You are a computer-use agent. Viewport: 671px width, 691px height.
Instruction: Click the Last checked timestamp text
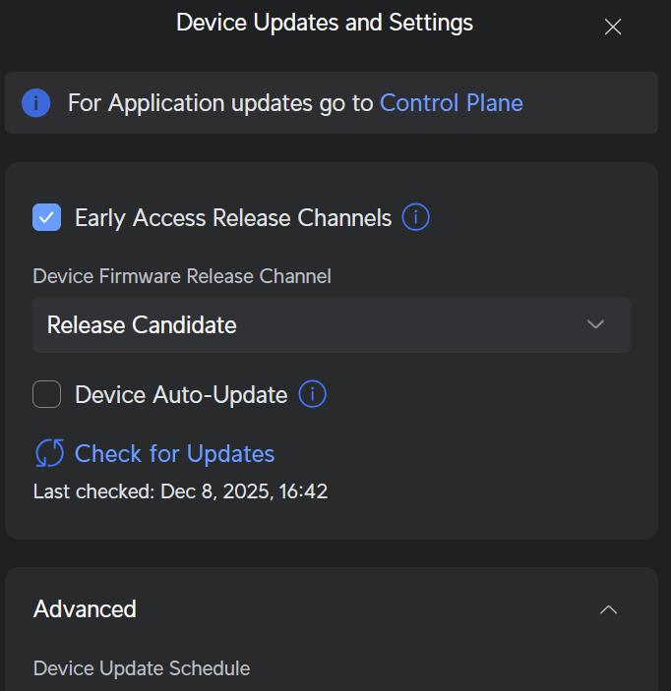(180, 491)
